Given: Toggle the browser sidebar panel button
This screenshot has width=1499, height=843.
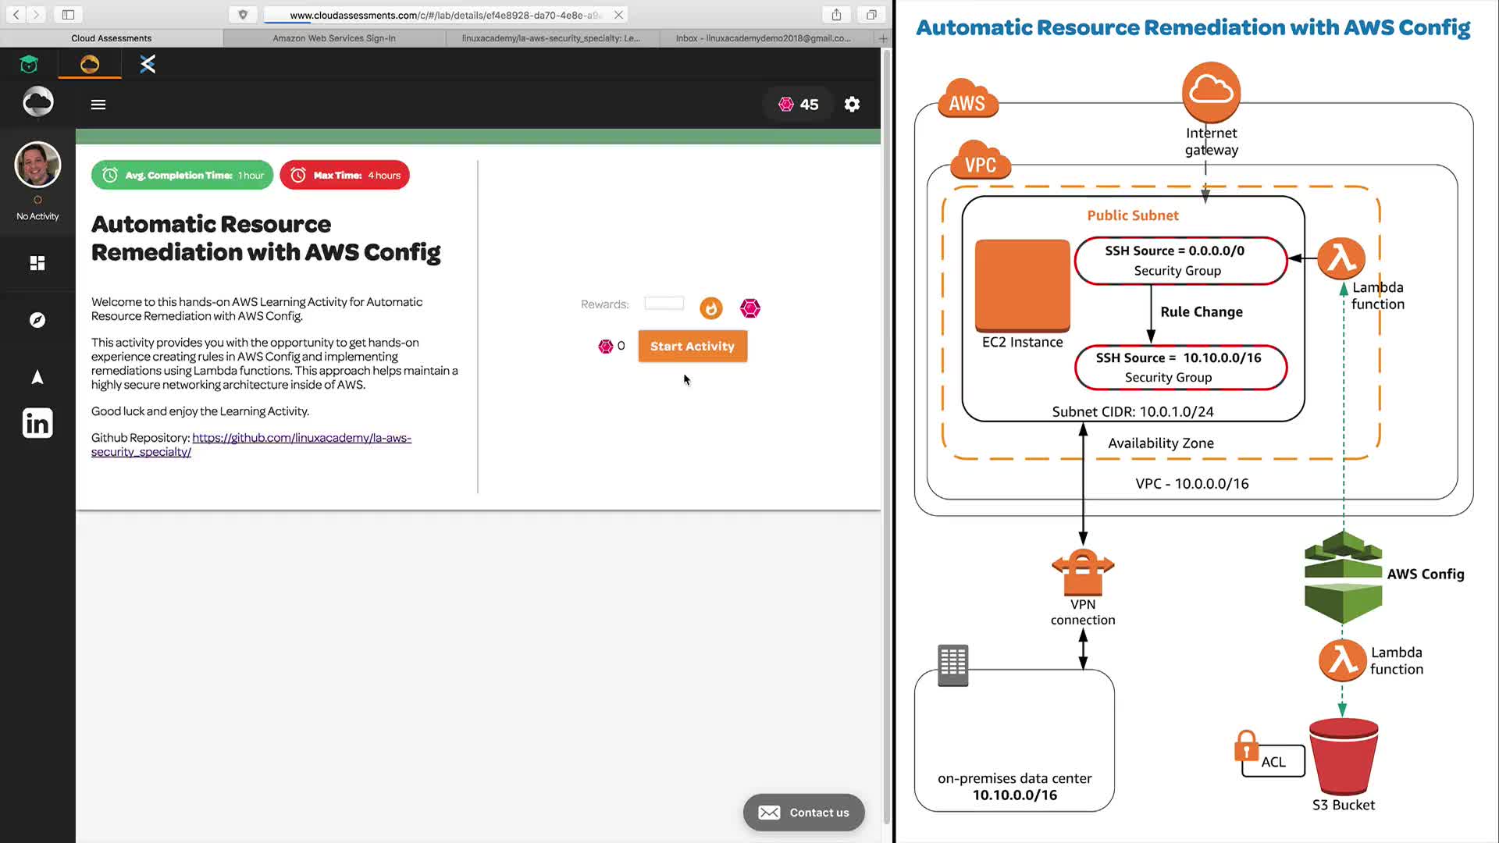Looking at the screenshot, I should tap(69, 15).
